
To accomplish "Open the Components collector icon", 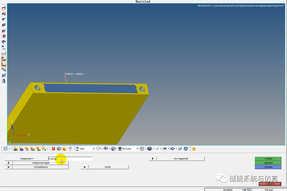I will pos(21,149).
